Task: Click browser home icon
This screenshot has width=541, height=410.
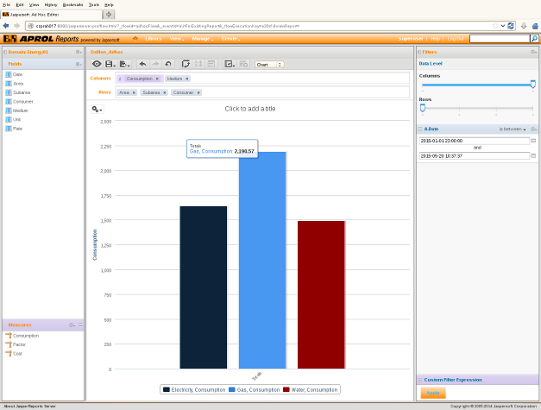Action: (535, 26)
